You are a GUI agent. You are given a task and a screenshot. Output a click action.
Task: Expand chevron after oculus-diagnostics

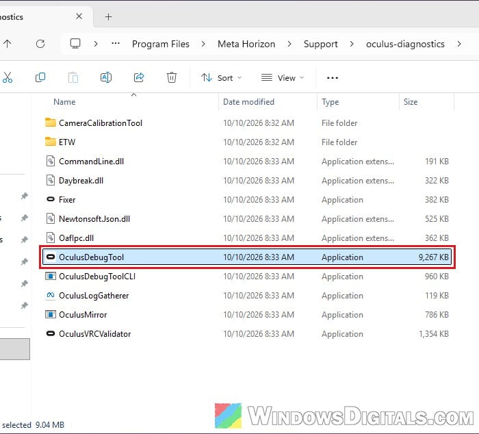click(x=459, y=44)
